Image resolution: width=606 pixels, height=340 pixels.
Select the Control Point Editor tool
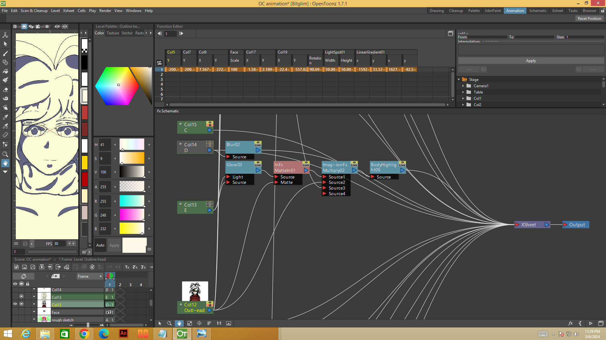click(x=5, y=145)
